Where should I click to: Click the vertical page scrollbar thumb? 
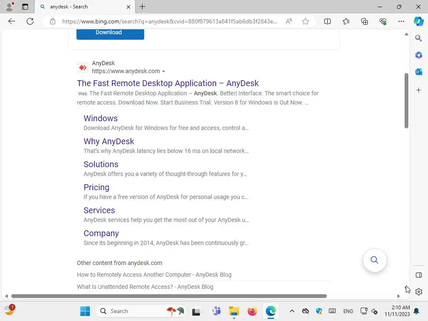406,100
